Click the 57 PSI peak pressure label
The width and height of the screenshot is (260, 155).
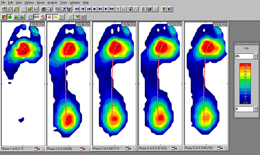point(37,25)
